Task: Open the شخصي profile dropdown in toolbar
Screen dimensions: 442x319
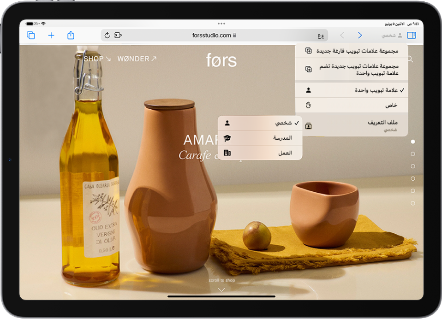Action: (392, 35)
